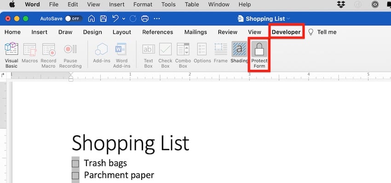Open the Mailings tab
Image resolution: width=391 pixels, height=183 pixels.
coord(196,32)
